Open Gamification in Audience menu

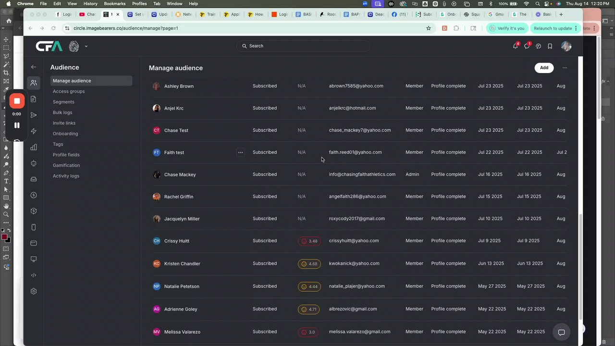point(66,165)
